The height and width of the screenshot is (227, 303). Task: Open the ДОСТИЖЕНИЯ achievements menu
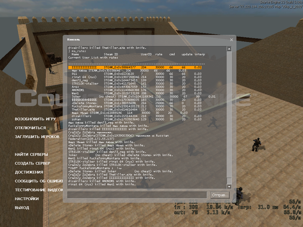coord(29,172)
